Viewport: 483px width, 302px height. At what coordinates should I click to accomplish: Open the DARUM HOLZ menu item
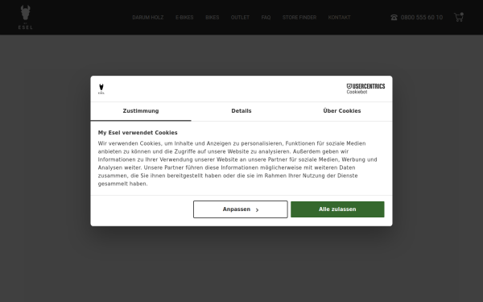point(148,18)
